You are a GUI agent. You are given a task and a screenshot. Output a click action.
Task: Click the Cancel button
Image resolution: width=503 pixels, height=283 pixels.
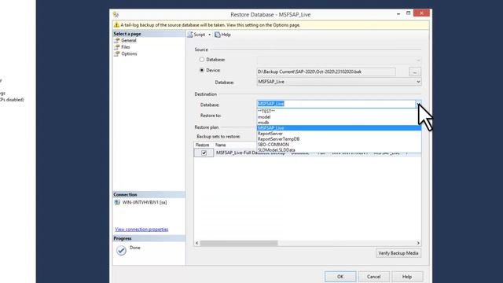click(x=374, y=277)
